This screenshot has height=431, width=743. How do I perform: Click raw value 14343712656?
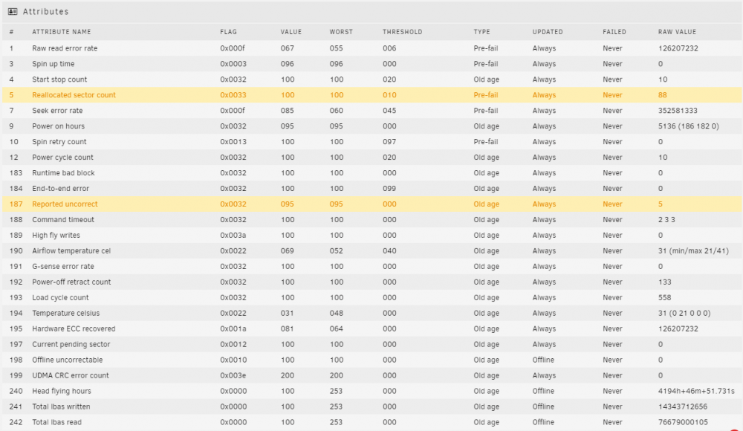pos(683,406)
